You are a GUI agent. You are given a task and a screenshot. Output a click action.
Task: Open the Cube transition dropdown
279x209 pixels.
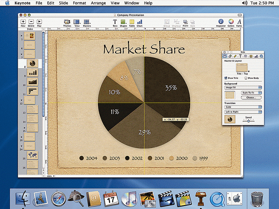click(x=243, y=107)
